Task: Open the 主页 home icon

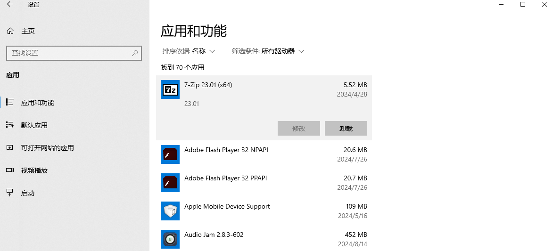Action: [10, 31]
